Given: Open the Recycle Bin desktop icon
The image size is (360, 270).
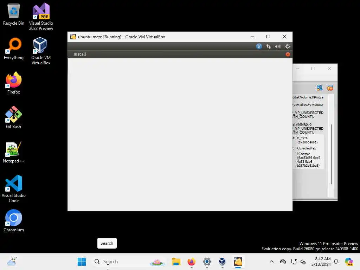Looking at the screenshot, I should pyautogui.click(x=14, y=15).
